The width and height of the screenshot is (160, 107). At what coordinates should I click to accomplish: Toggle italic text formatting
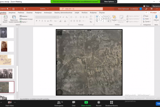(x=39, y=21)
